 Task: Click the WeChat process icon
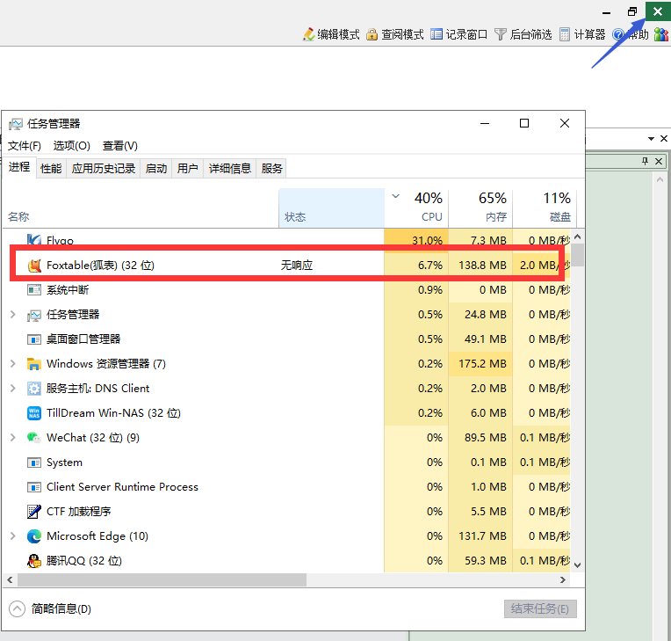point(33,438)
